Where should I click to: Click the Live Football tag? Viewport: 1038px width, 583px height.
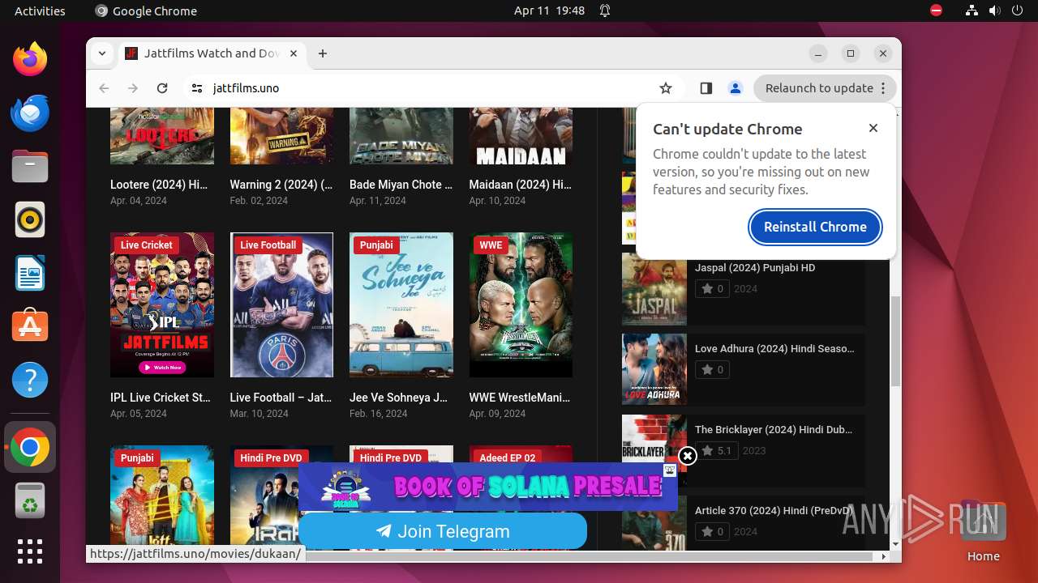click(268, 245)
